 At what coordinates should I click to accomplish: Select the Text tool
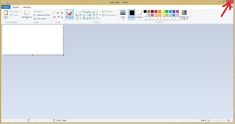pos(62,13)
